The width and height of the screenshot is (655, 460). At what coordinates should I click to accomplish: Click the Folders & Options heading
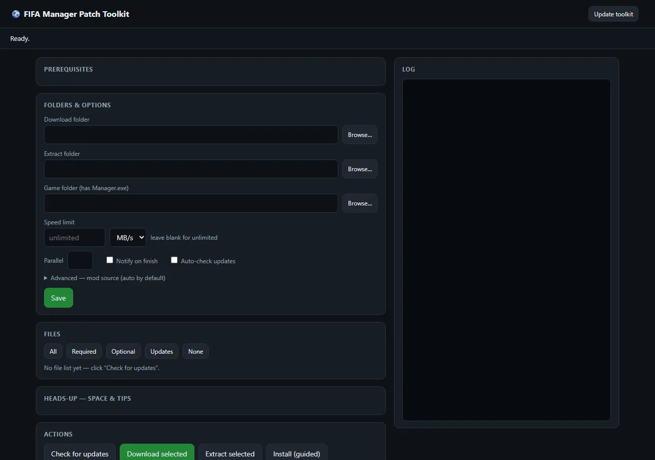(77, 105)
